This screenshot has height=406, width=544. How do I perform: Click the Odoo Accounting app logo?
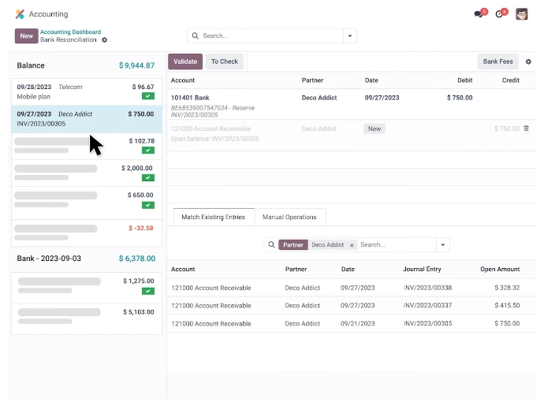[x=20, y=14]
